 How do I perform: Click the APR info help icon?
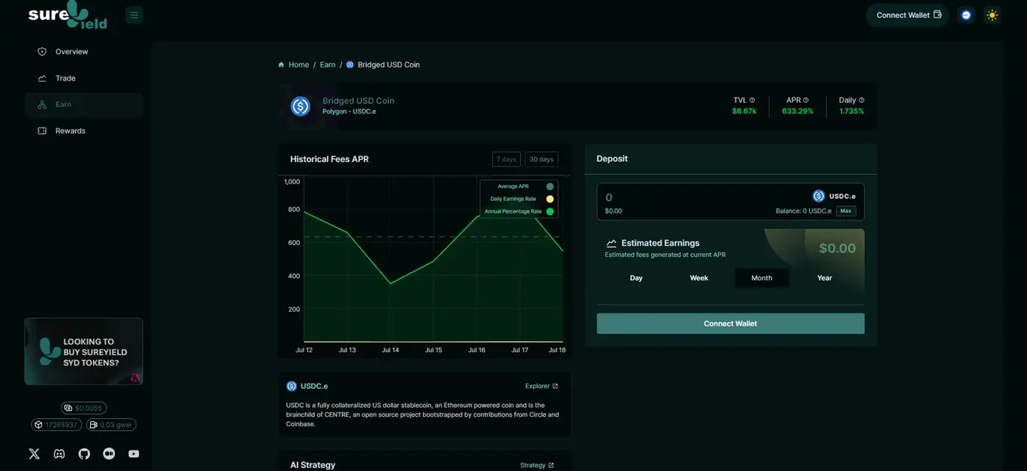(805, 101)
